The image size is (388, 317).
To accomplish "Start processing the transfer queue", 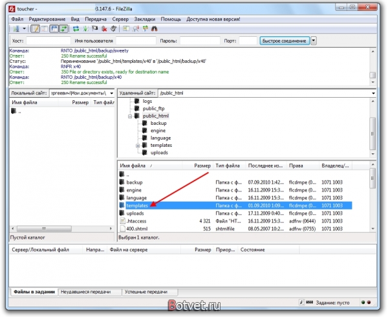I will (85, 28).
